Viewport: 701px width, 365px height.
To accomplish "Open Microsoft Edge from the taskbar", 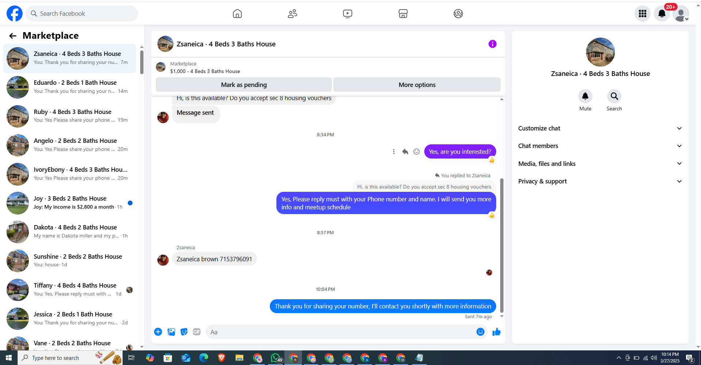I will point(203,358).
